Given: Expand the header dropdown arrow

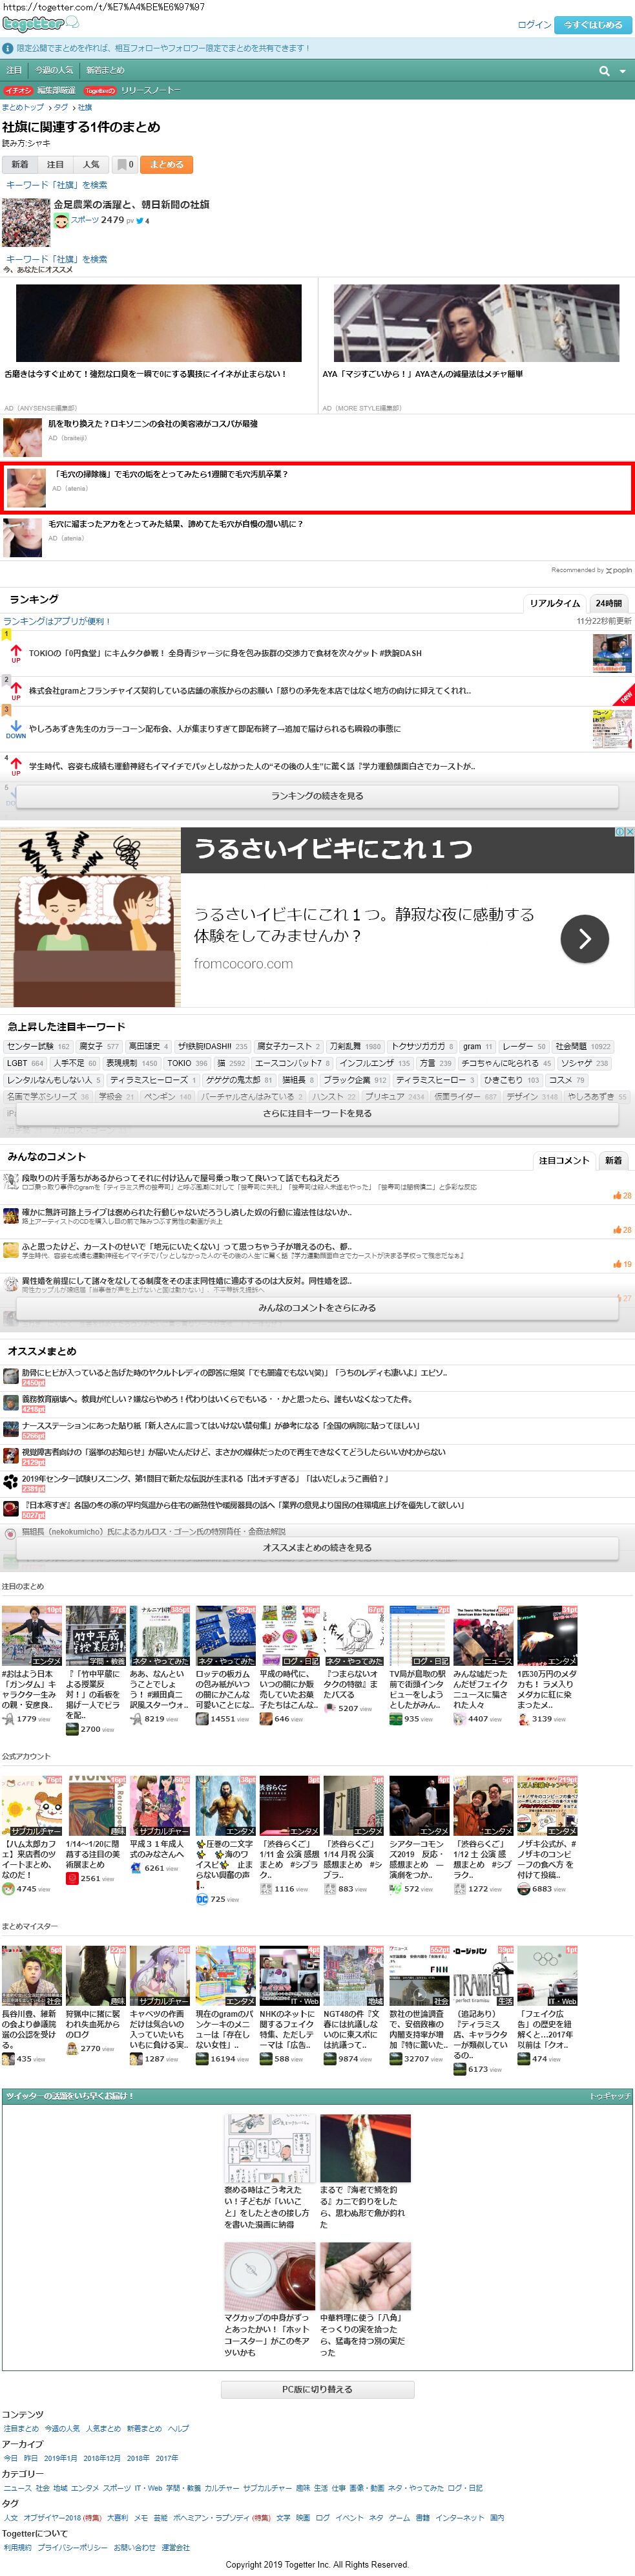Looking at the screenshot, I should [x=623, y=71].
